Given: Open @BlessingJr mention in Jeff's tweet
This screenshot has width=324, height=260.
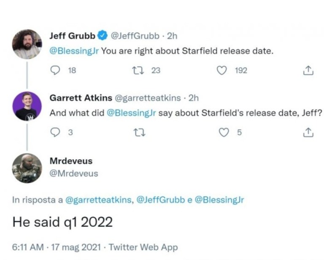Looking at the screenshot, I should (74, 51).
